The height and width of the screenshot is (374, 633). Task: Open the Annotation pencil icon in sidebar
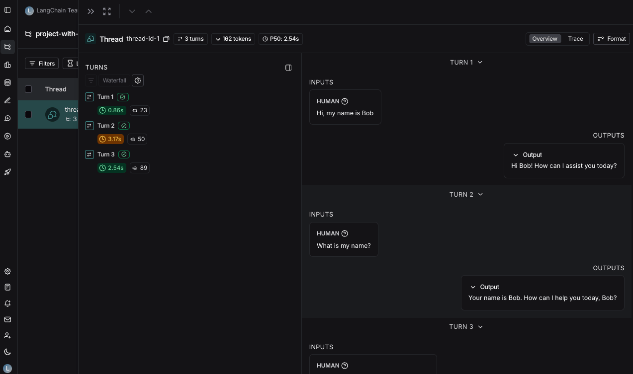7,100
